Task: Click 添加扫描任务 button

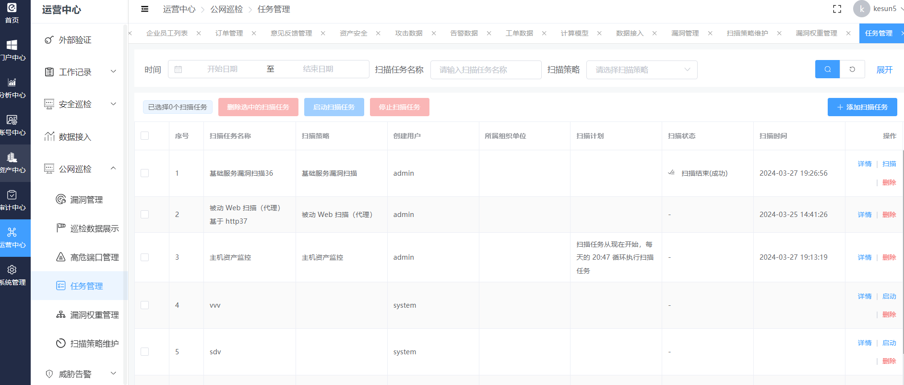Action: click(862, 107)
